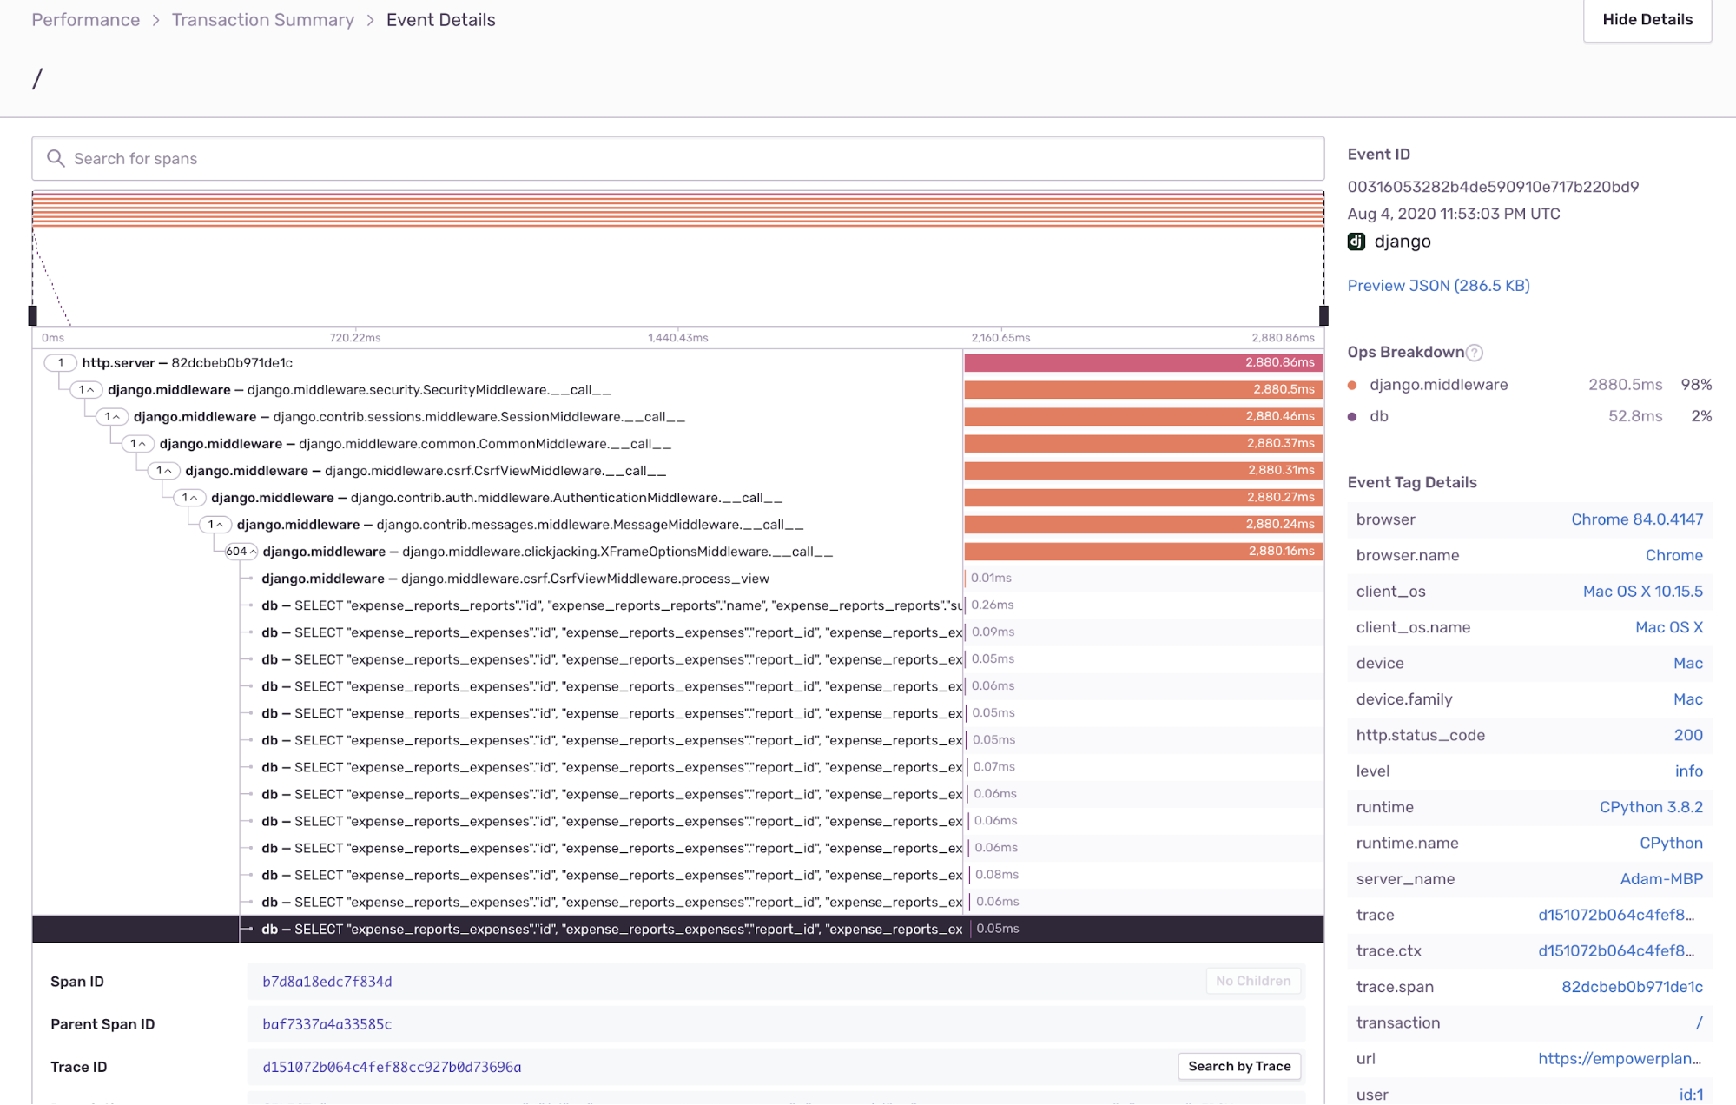Open the Parent Span ID baf7337a4a33585c
Screen dimensions: 1736x1105
coord(327,1024)
